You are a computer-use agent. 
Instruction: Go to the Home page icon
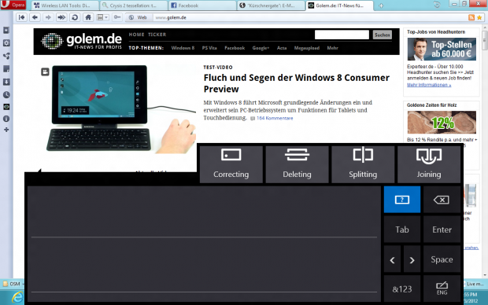[x=88, y=17]
